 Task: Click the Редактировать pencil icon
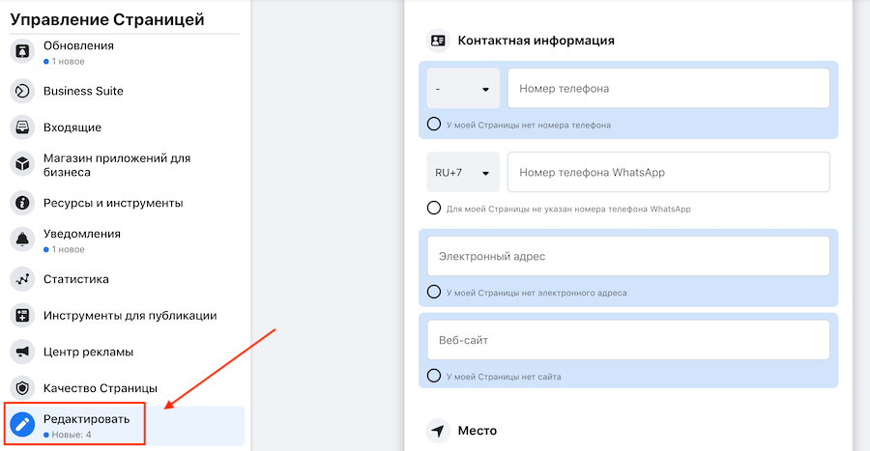[x=22, y=424]
